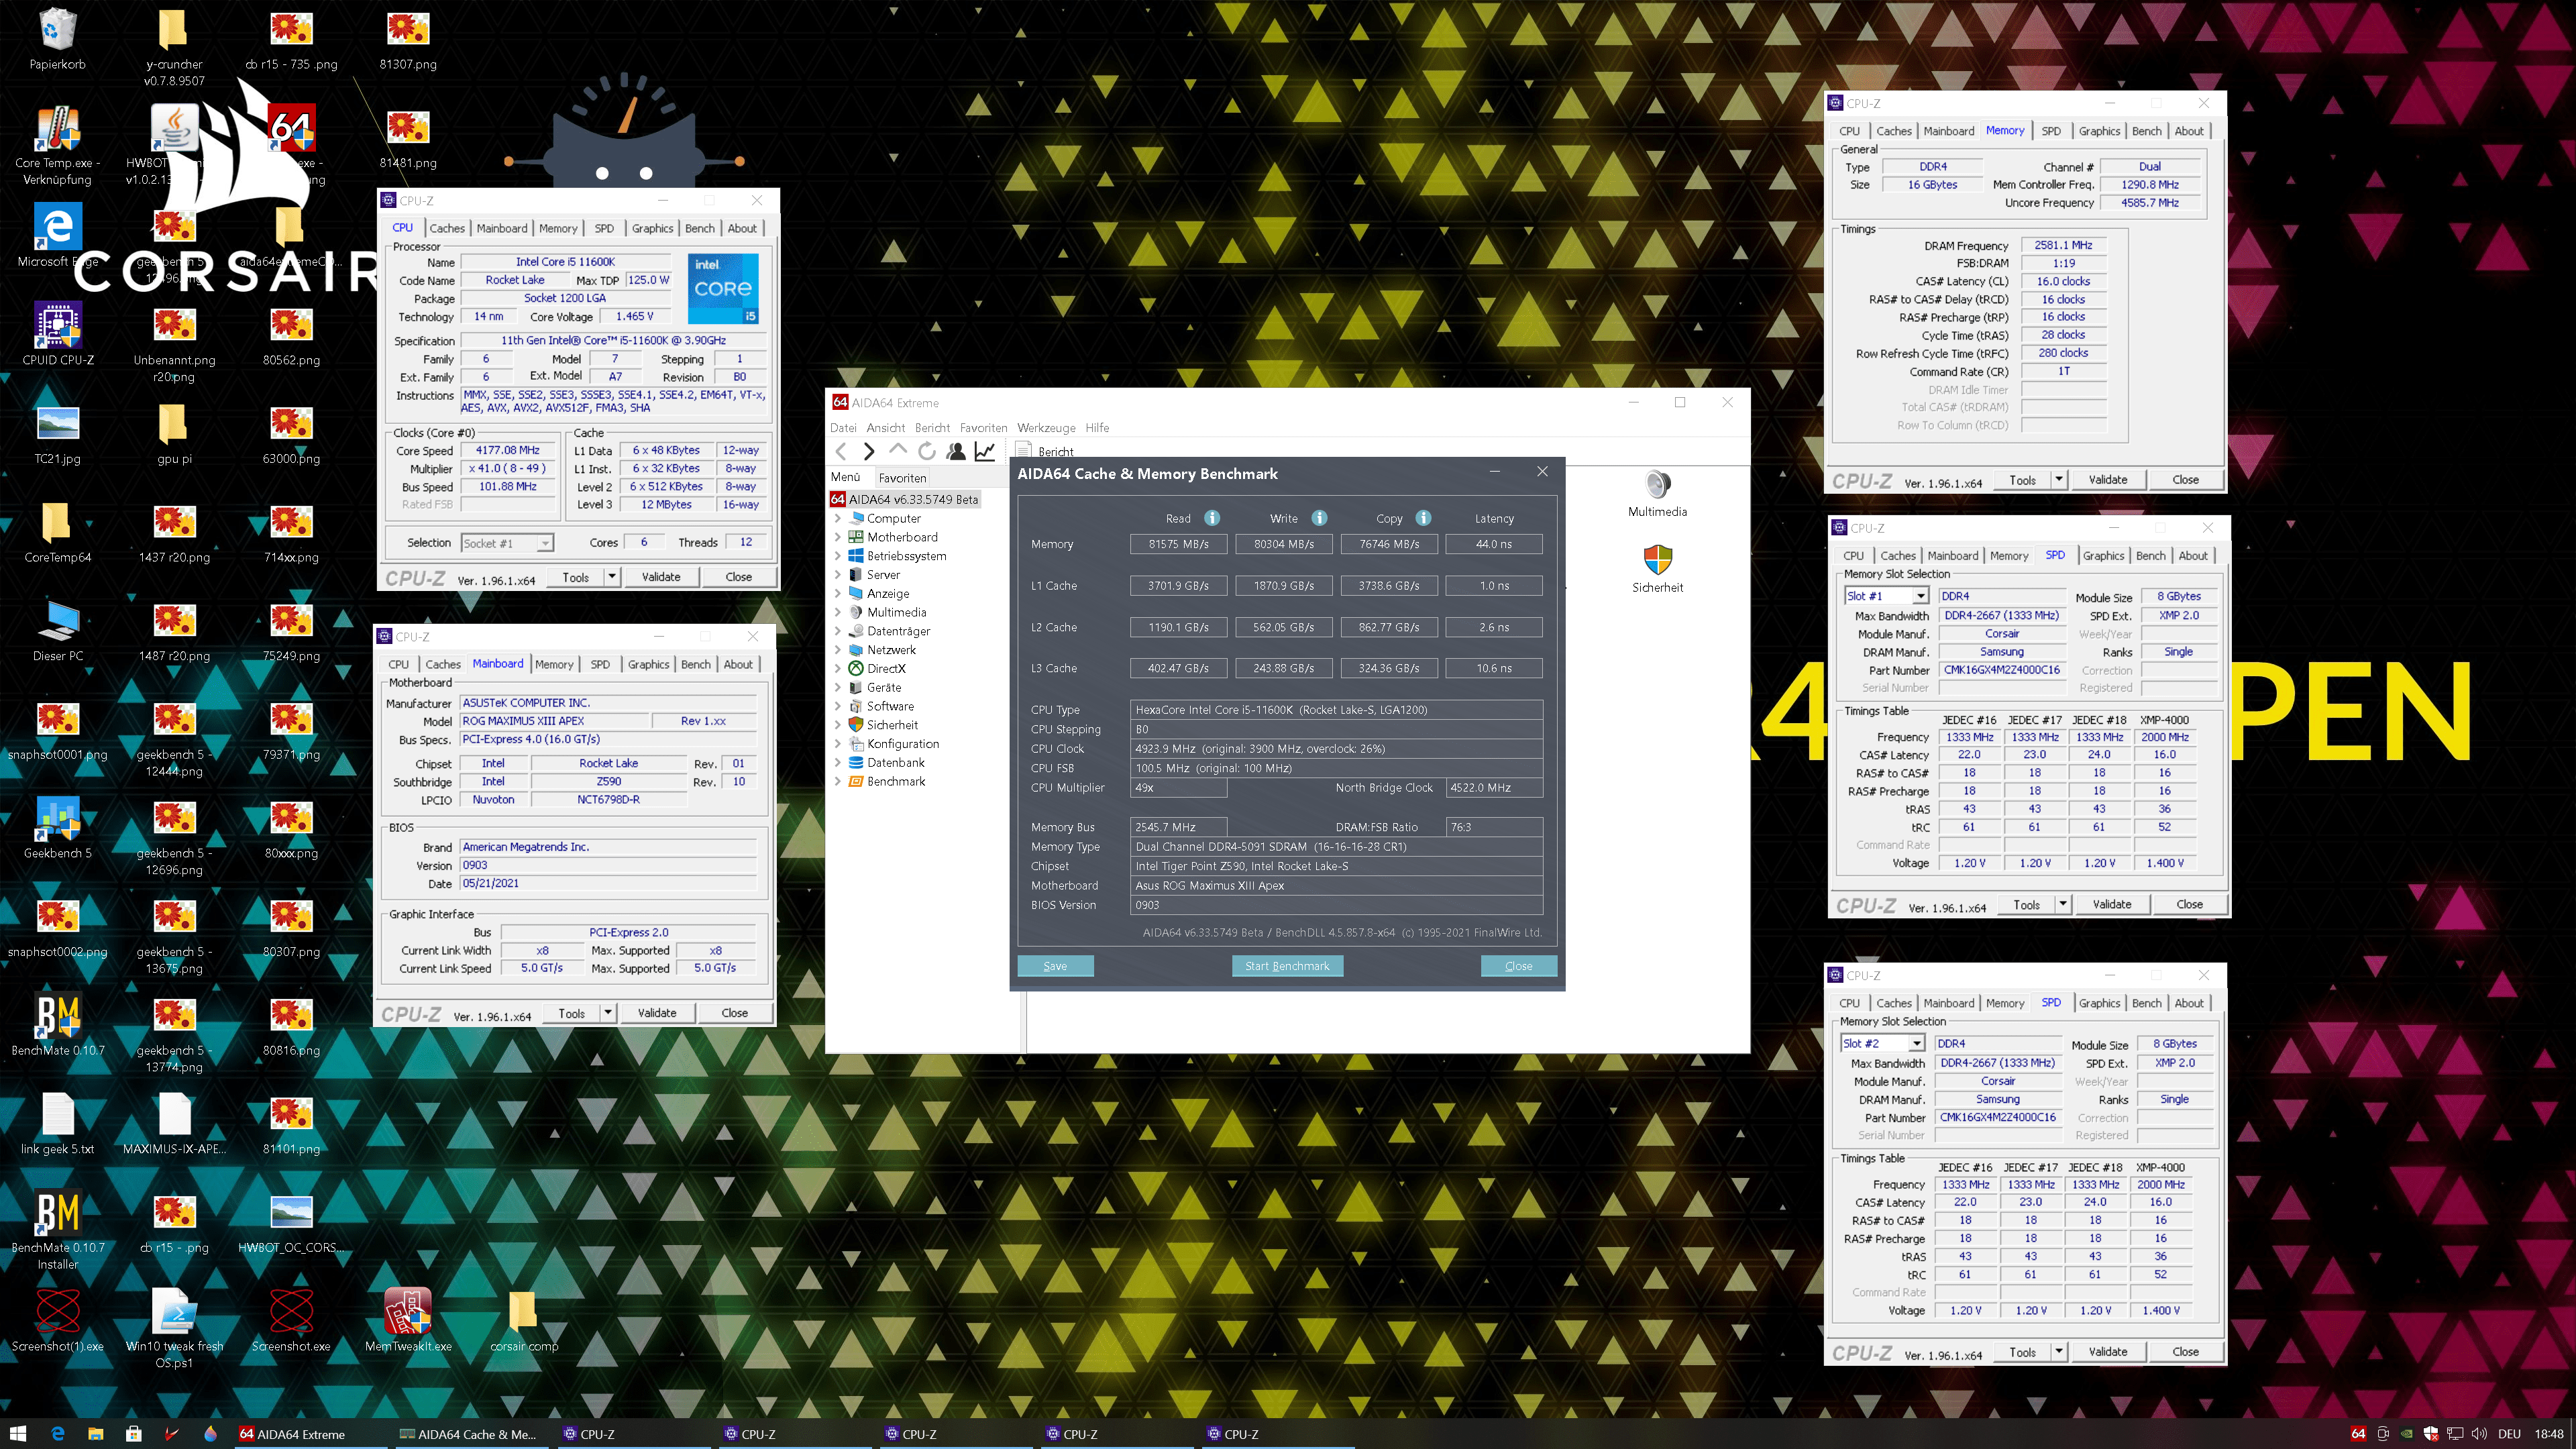Viewport: 2576px width, 1449px height.
Task: Click Start Benchmark button
Action: coord(1287,966)
